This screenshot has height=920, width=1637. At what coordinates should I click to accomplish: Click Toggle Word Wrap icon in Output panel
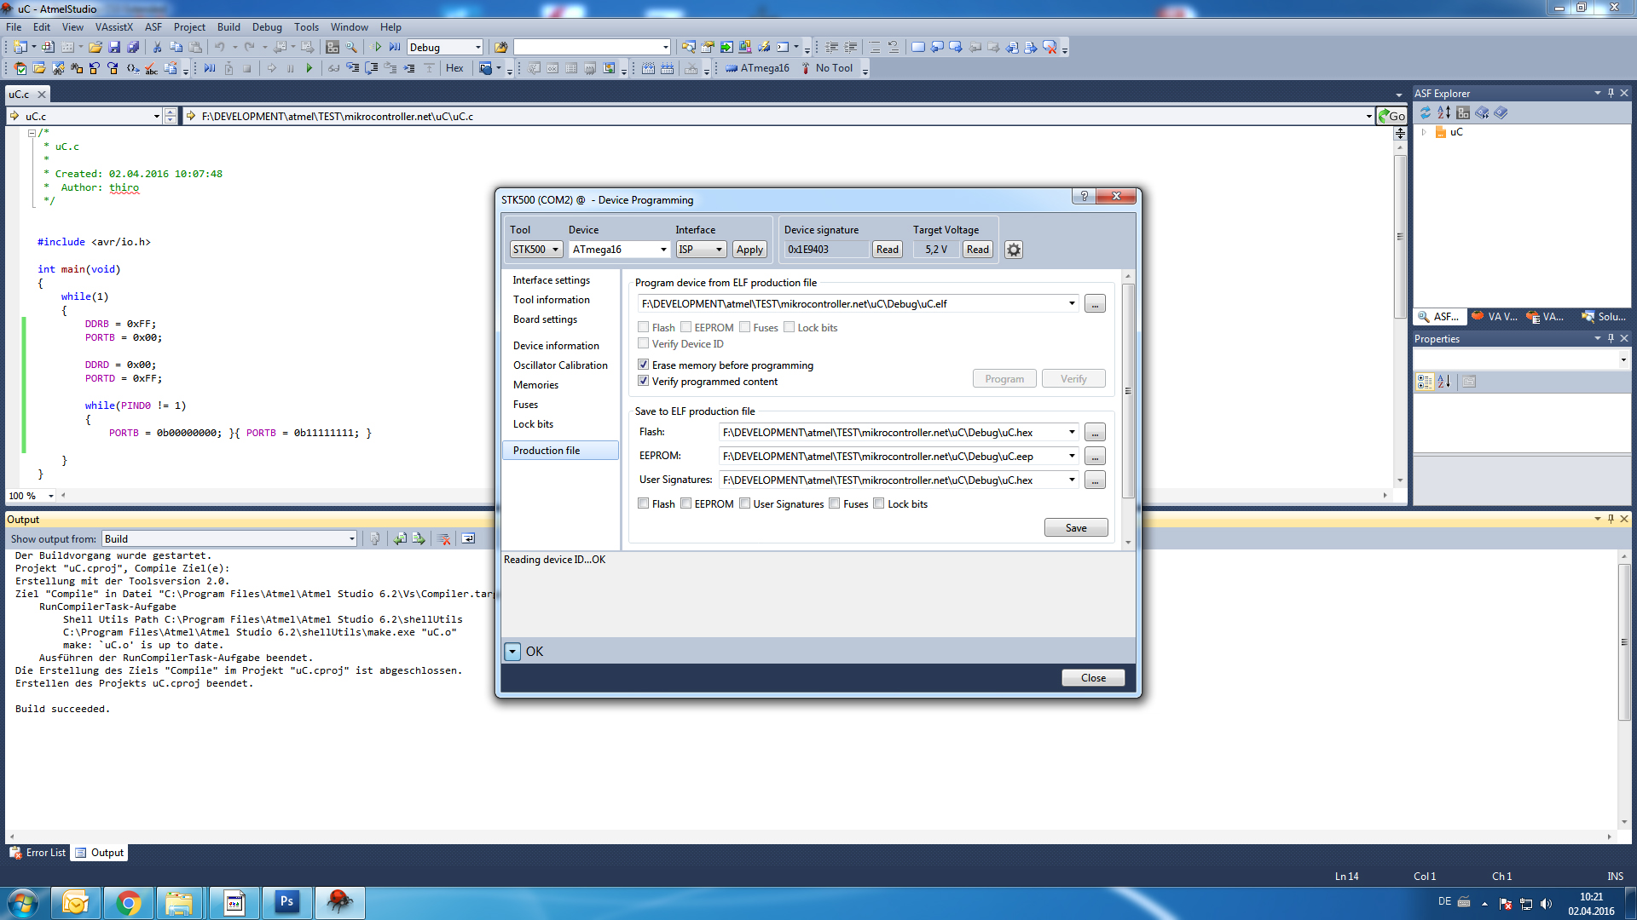[468, 538]
